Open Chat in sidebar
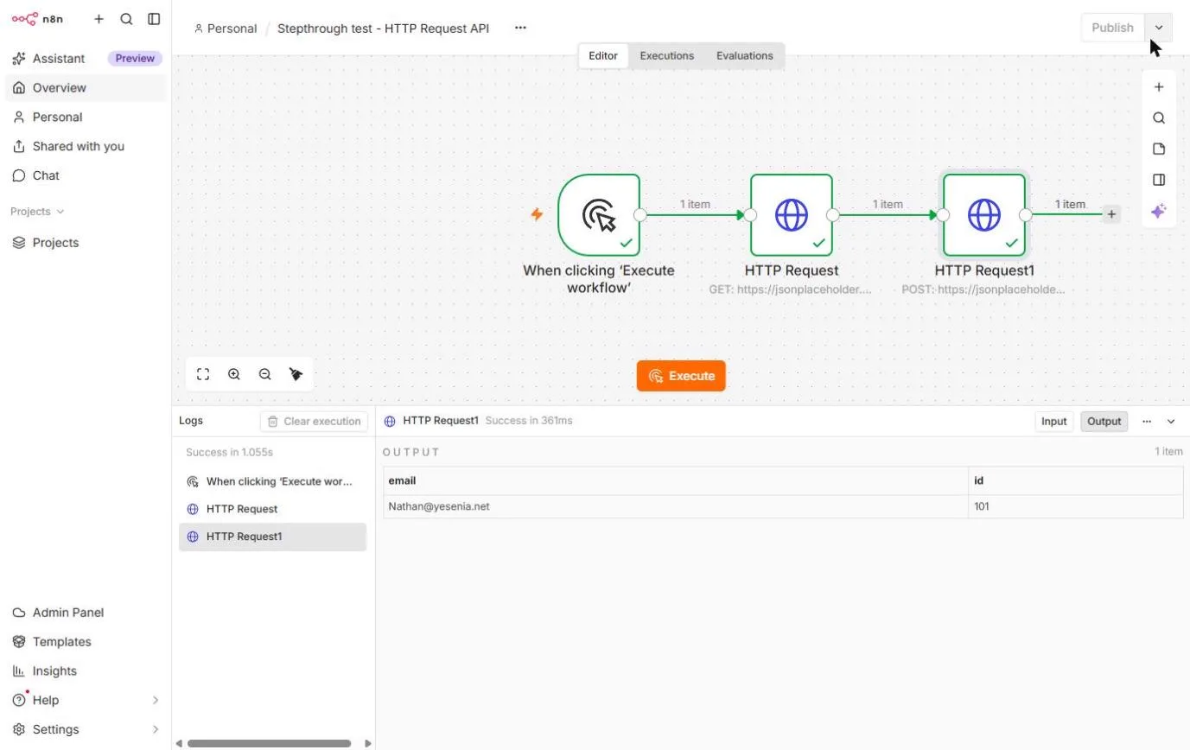 86,176
